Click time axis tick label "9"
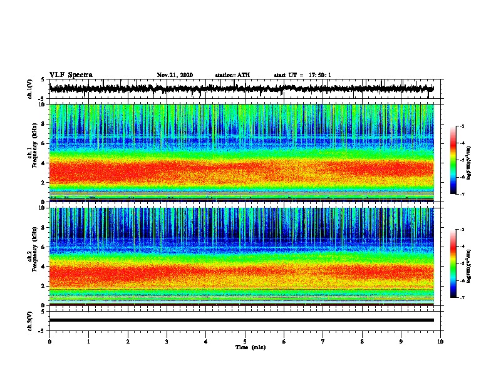The image size is (496, 383). coord(401,342)
